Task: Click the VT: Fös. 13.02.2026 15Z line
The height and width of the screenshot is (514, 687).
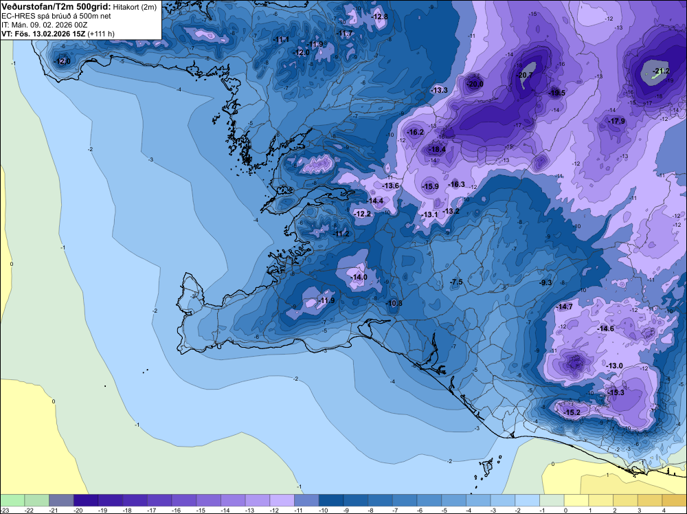Action: pos(58,34)
